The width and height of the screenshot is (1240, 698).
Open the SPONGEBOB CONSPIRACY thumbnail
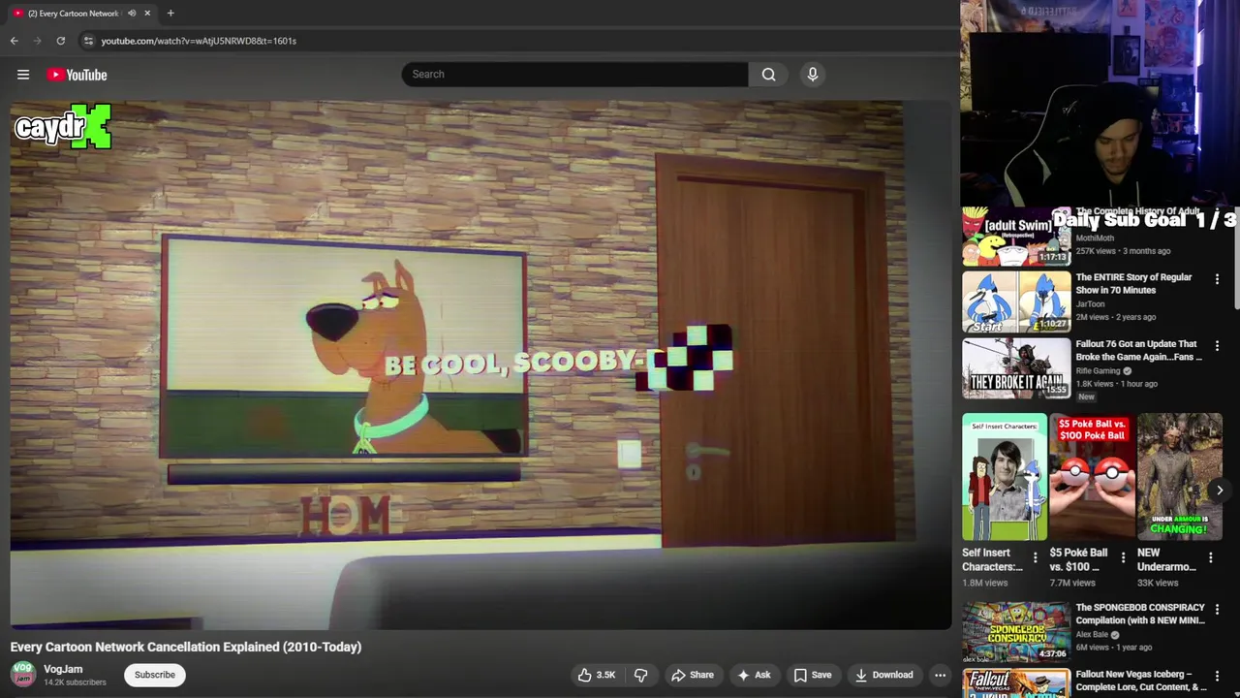pyautogui.click(x=1016, y=632)
